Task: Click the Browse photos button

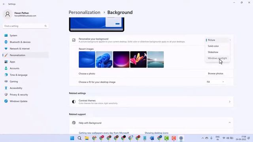Action: pyautogui.click(x=215, y=74)
